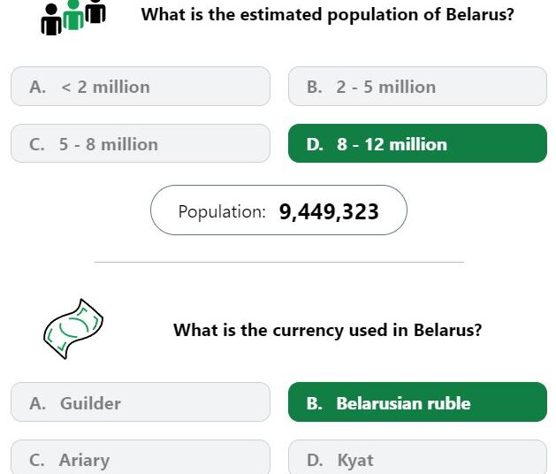Click the people population icon

[x=73, y=17]
